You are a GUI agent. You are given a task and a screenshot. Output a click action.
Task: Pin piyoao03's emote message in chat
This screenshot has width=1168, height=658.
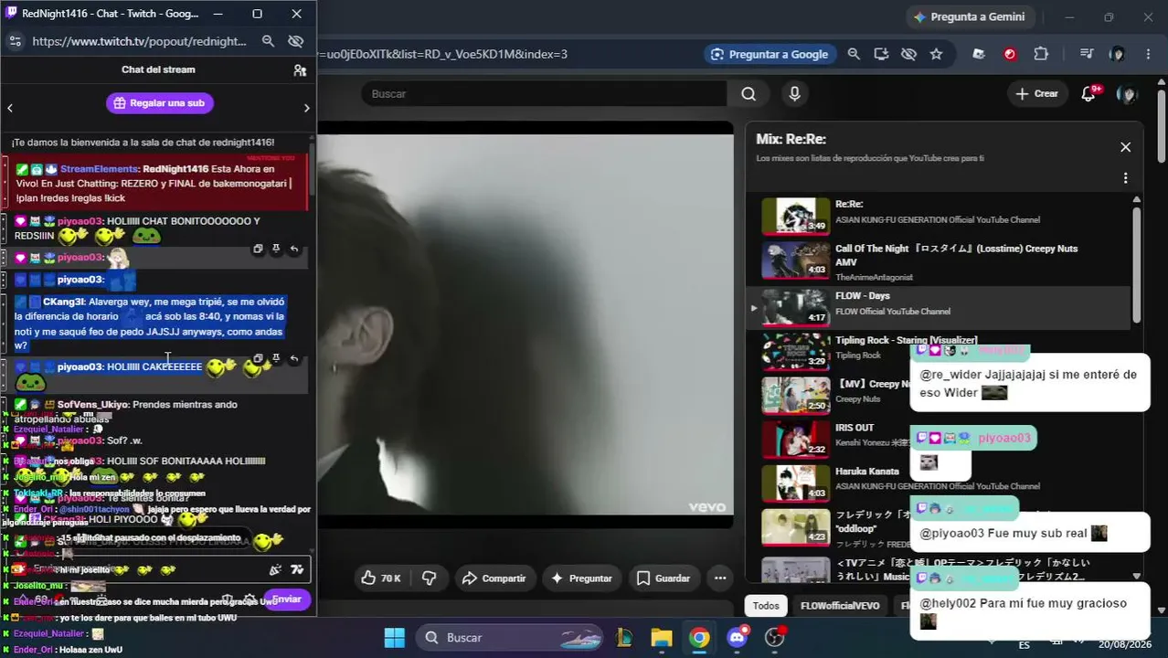click(276, 249)
